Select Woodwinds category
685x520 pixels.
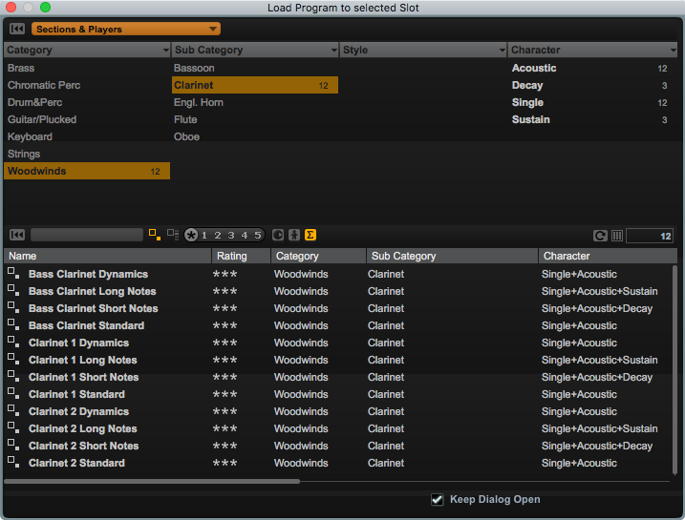point(87,171)
